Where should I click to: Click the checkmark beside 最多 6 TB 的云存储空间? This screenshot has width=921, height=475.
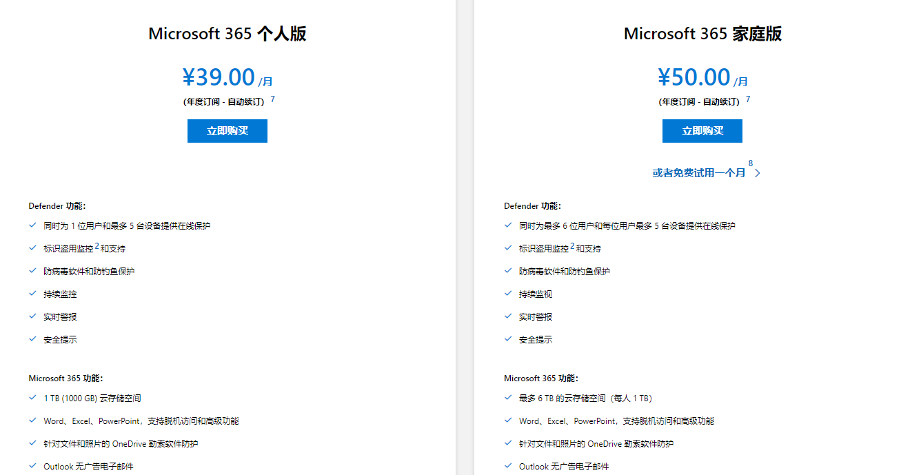pos(507,398)
